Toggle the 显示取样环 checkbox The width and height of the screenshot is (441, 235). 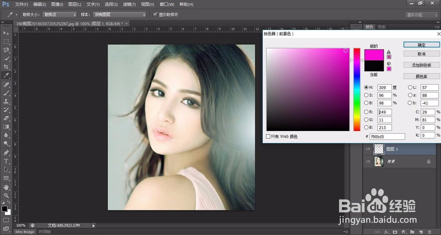(x=155, y=15)
